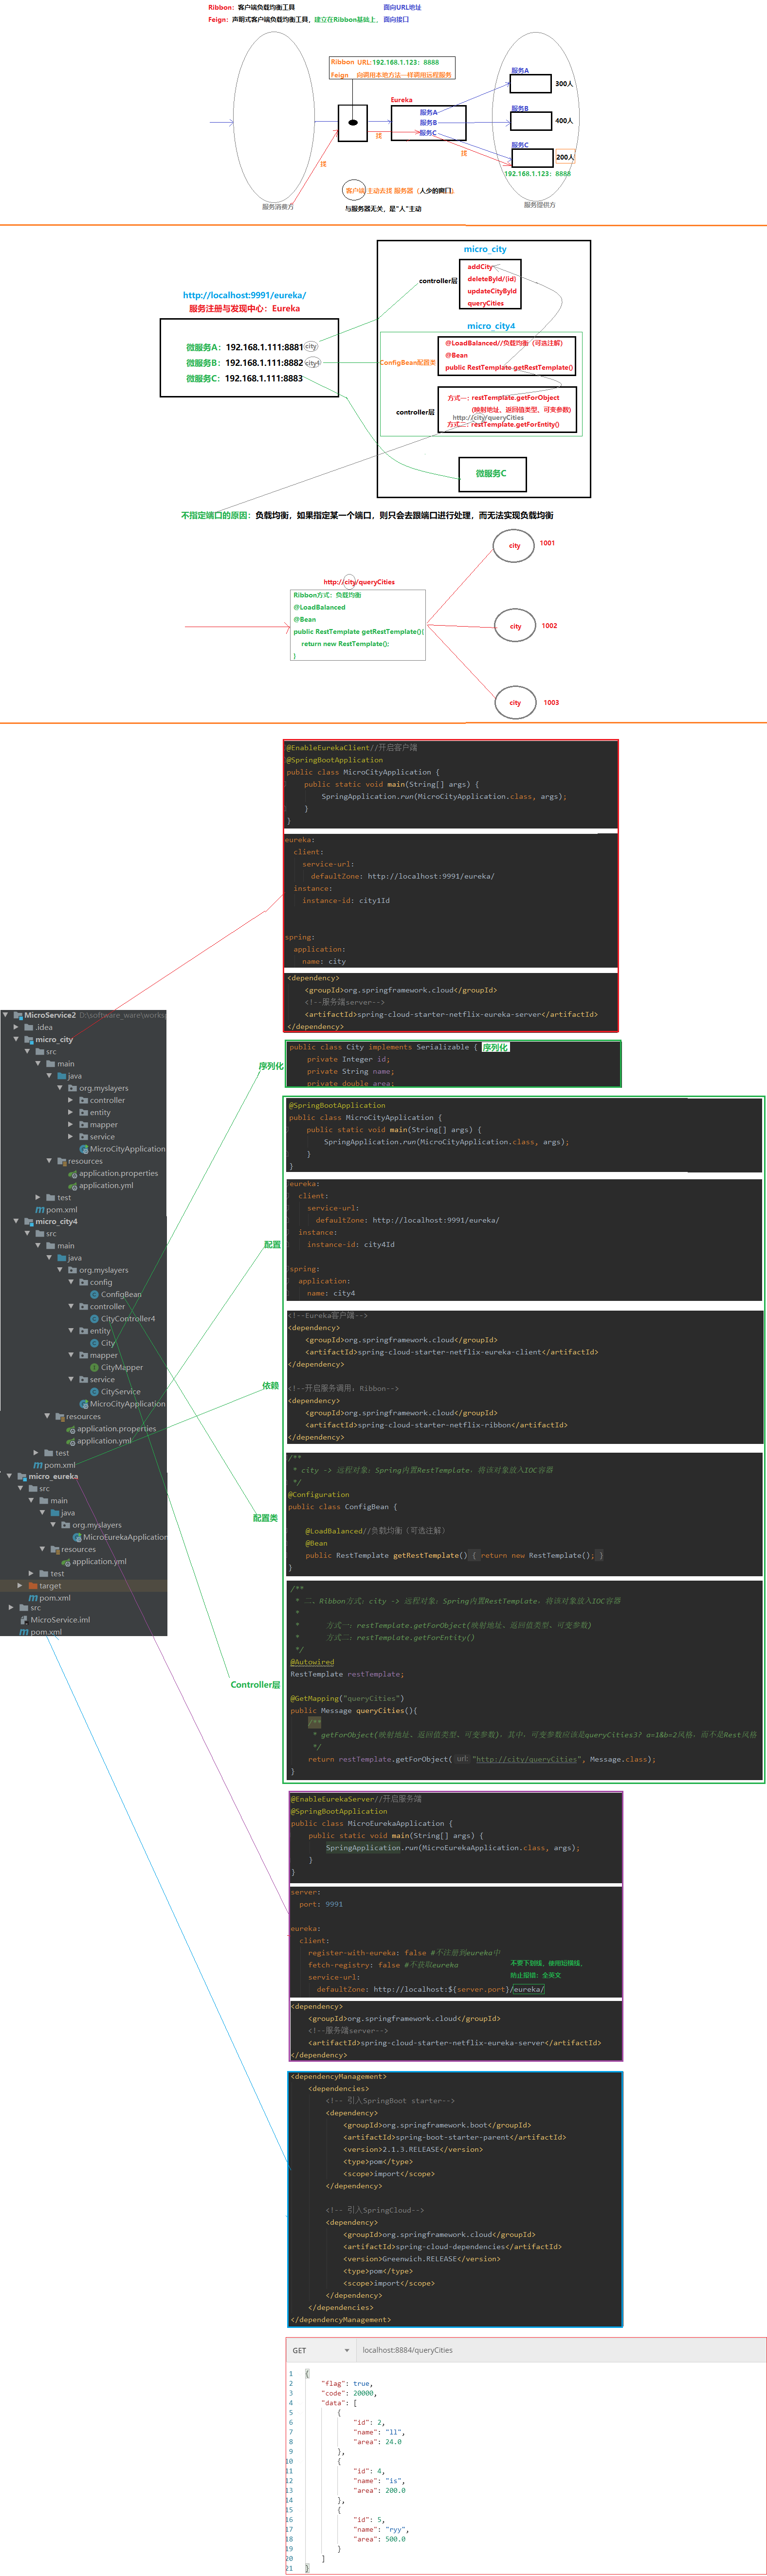767x2576 pixels.
Task: Click the MicroService2 project root icon
Action: [17, 1015]
